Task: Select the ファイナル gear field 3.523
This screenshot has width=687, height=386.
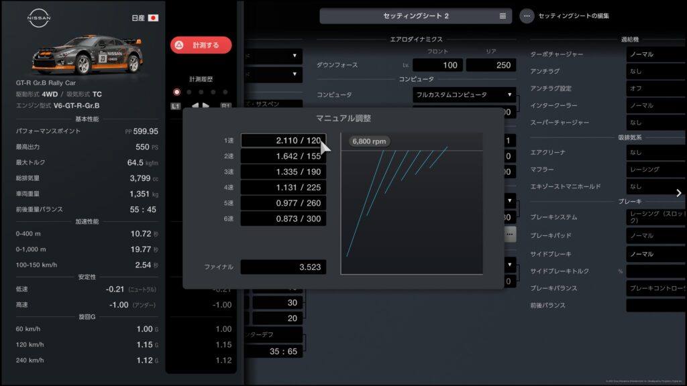Action: click(x=284, y=267)
